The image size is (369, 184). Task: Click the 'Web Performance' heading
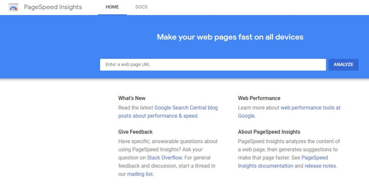point(259,98)
